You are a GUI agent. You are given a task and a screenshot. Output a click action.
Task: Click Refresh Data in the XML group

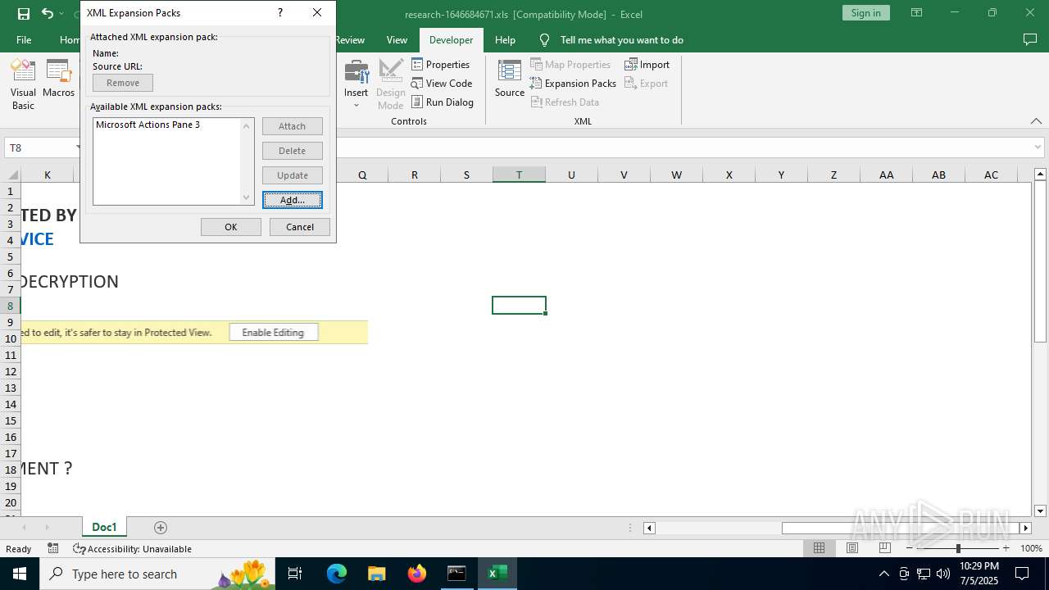[565, 102]
